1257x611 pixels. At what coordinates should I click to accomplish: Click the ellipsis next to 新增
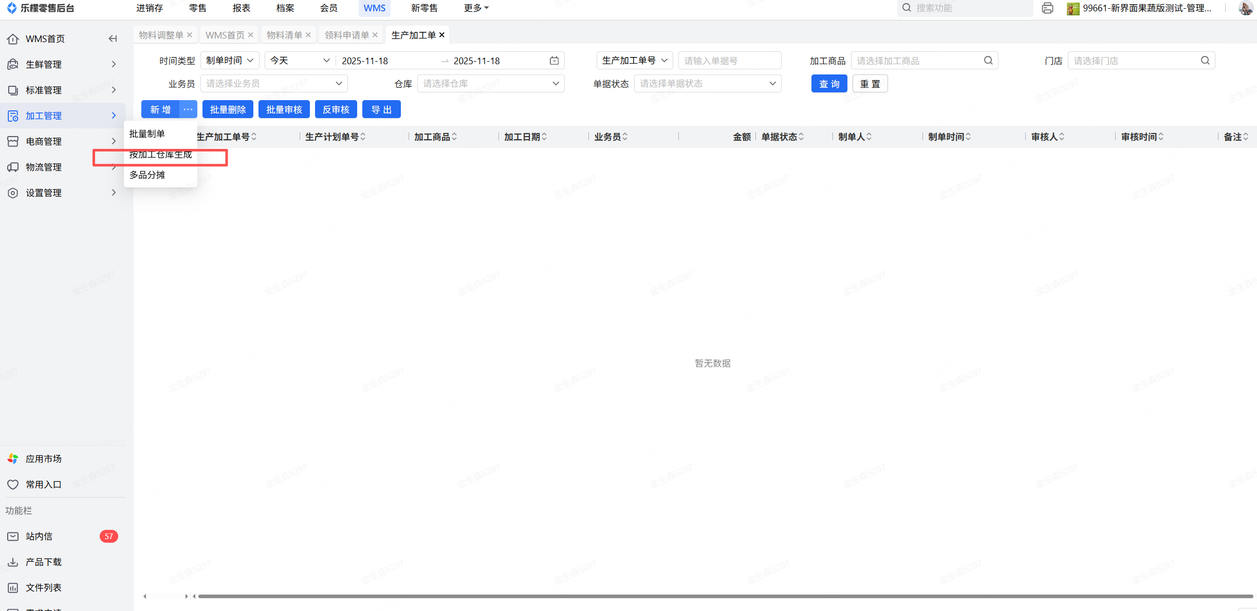pyautogui.click(x=188, y=109)
